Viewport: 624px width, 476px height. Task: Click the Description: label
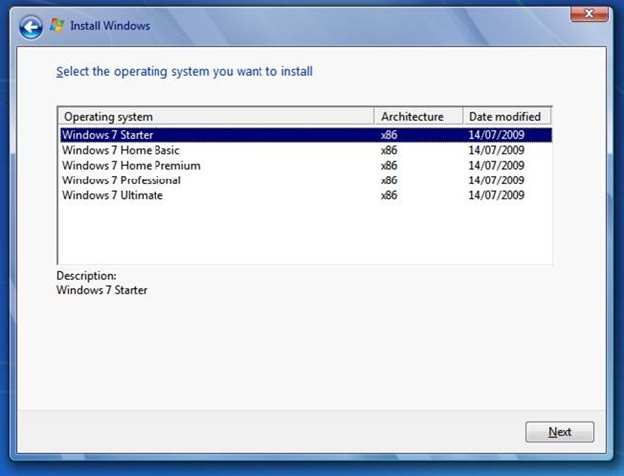point(87,276)
